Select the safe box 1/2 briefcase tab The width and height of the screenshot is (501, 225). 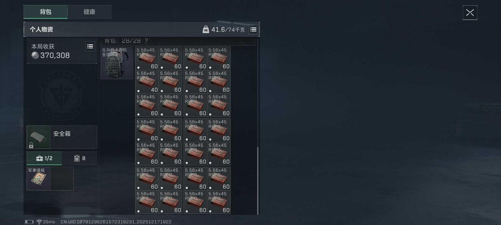[x=44, y=158]
